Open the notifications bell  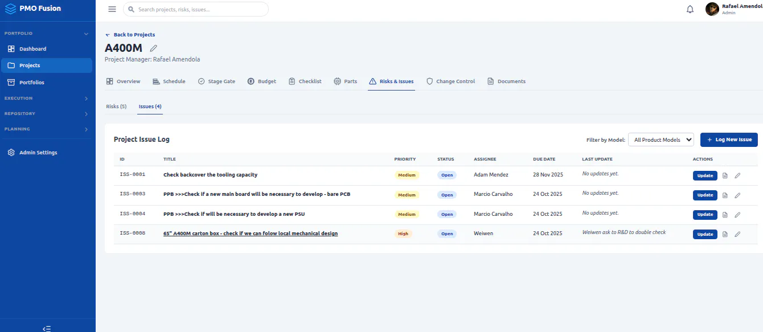tap(690, 9)
